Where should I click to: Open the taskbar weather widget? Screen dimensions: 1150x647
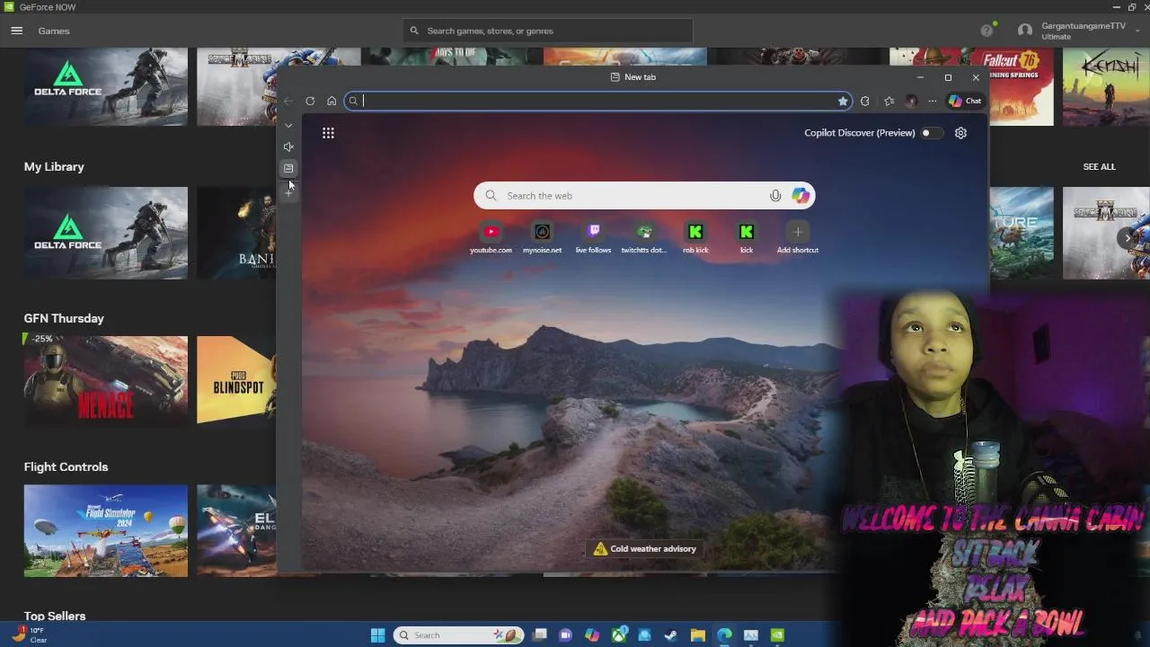tap(29, 635)
